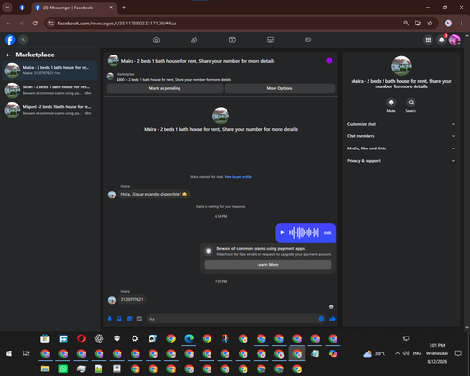Open the taskbar clock and date
This screenshot has width=470, height=376.
(x=437, y=353)
